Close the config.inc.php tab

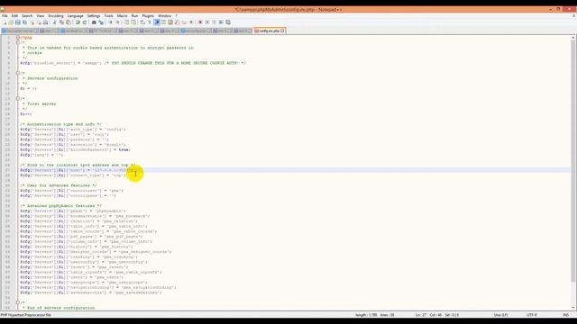coord(282,31)
